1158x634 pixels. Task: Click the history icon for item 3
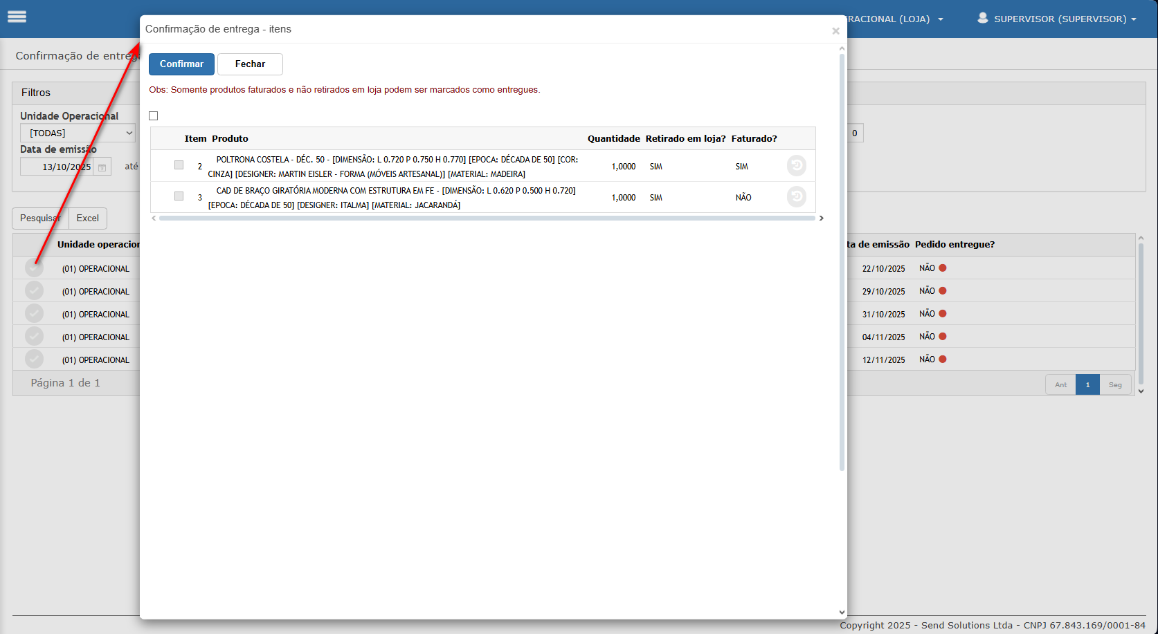(796, 197)
